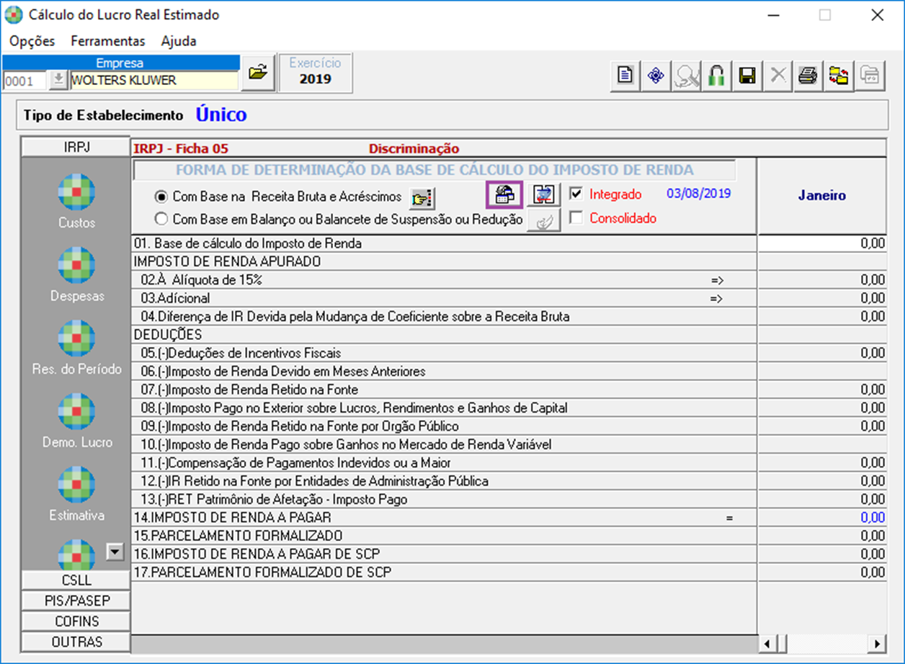905x664 pixels.
Task: Click the horizontal scrollbar right arrow
Action: 877,644
